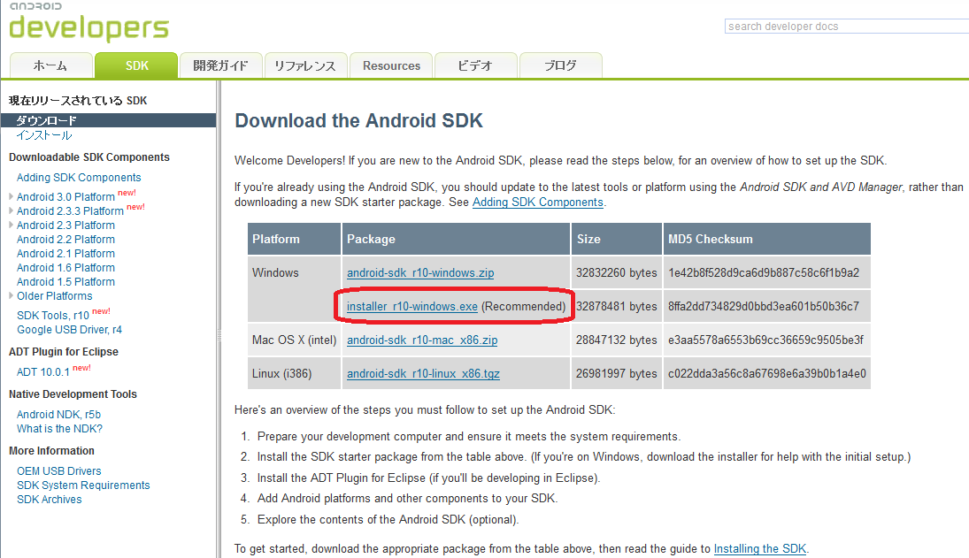The height and width of the screenshot is (558, 969).
Task: Click the ADT Plugin for Eclipse heading
Action: (x=64, y=352)
